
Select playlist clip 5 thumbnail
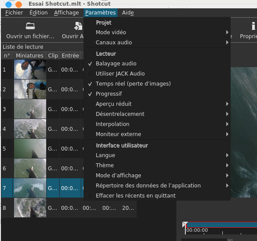coord(30,148)
